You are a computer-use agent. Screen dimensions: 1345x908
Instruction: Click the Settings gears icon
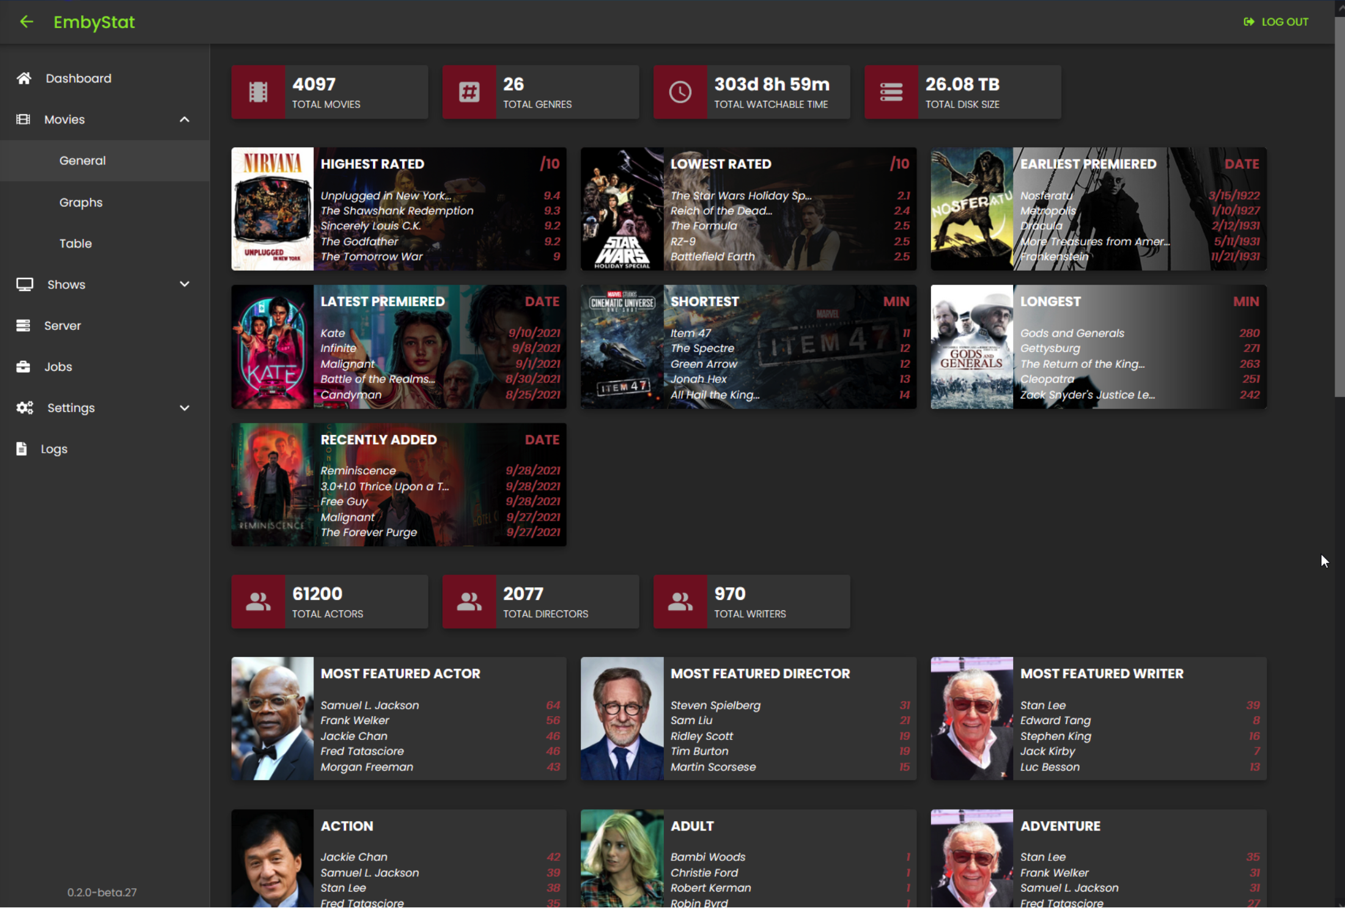(x=24, y=408)
